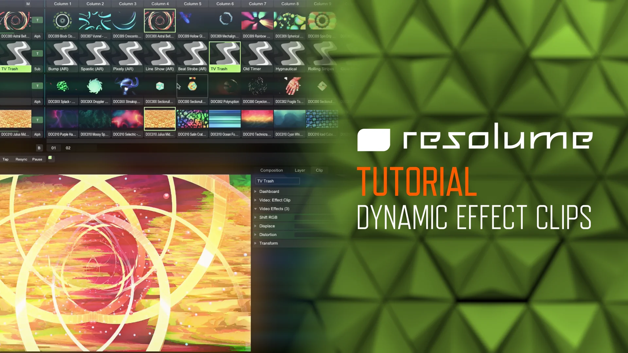Toggle the Alph label on row 3
Image resolution: width=628 pixels, height=353 pixels.
[x=37, y=101]
